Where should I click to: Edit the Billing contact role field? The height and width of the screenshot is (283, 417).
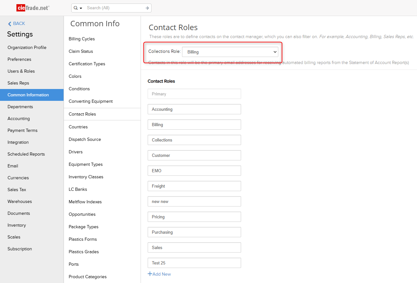click(194, 125)
